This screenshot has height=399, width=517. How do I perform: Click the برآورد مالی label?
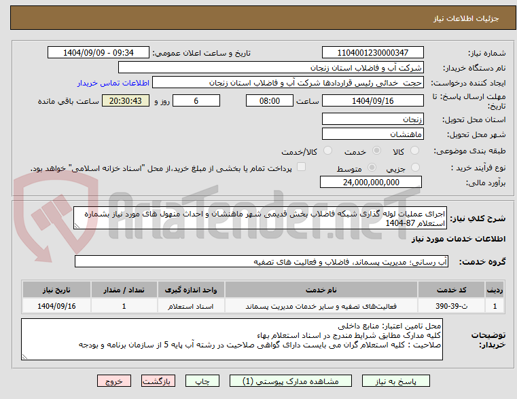(486, 183)
